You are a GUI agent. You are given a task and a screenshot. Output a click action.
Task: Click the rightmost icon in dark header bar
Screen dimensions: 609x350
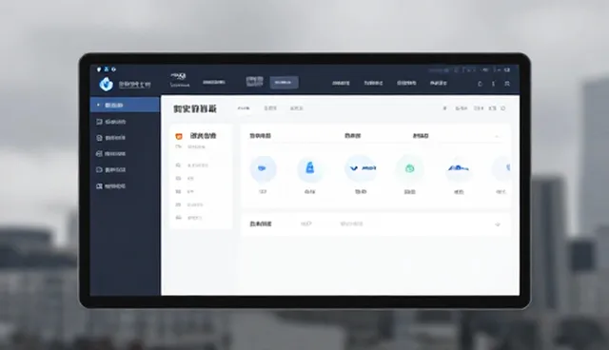(507, 84)
